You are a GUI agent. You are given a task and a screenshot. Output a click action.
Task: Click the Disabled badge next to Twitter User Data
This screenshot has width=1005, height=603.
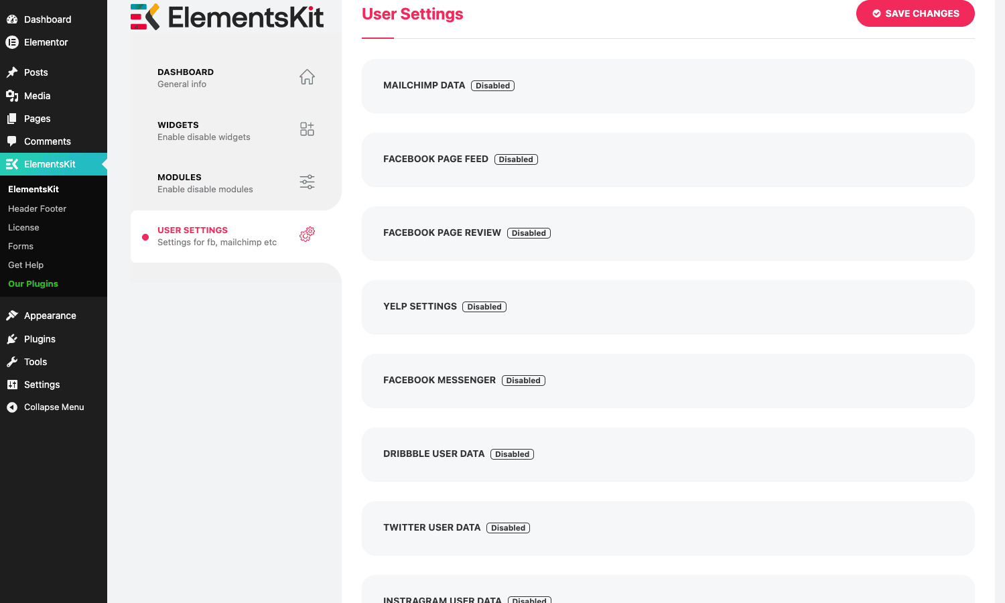tap(508, 528)
